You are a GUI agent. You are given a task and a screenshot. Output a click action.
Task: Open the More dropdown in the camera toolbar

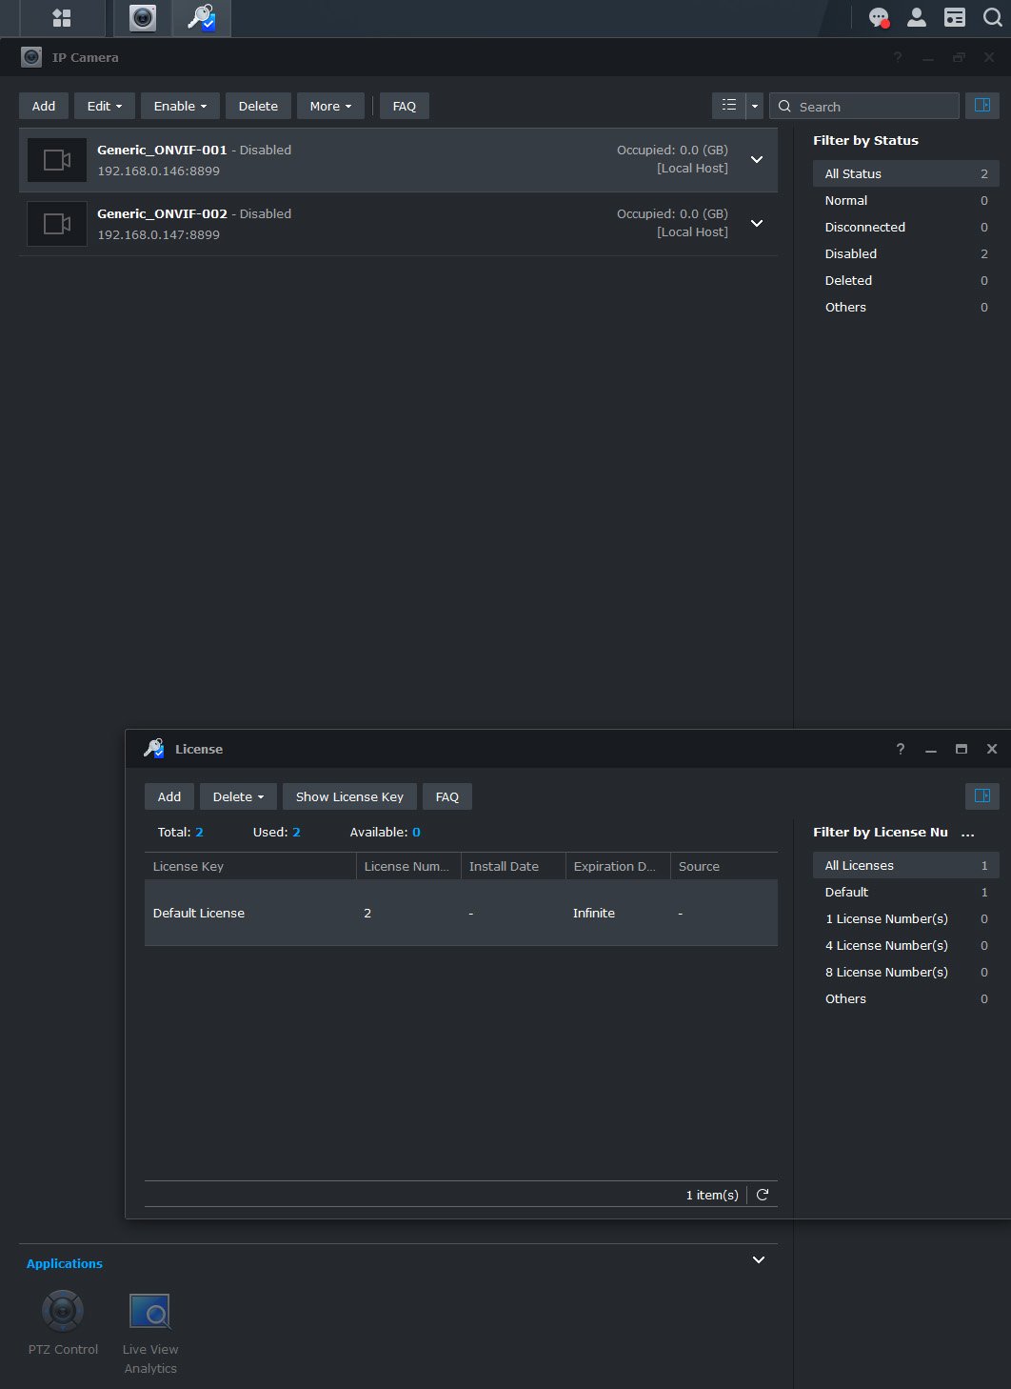tap(330, 106)
